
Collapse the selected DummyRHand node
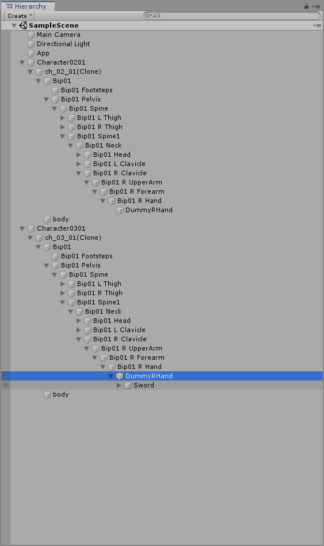(x=111, y=376)
